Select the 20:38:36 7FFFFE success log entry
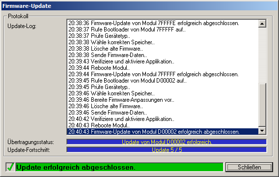This screenshot has height=177, width=279. point(163,23)
